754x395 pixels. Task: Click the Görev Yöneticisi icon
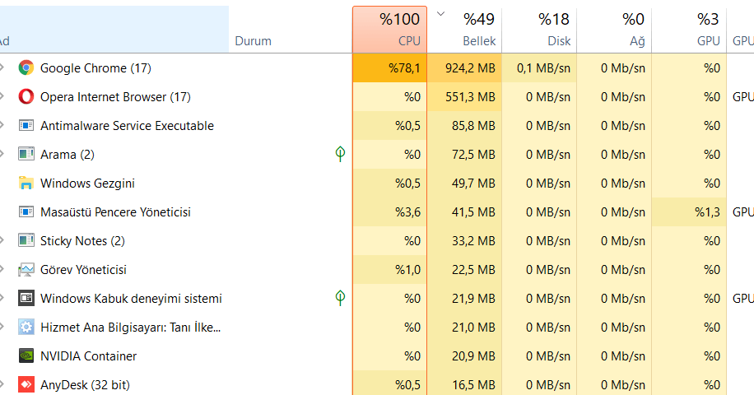pos(26,270)
